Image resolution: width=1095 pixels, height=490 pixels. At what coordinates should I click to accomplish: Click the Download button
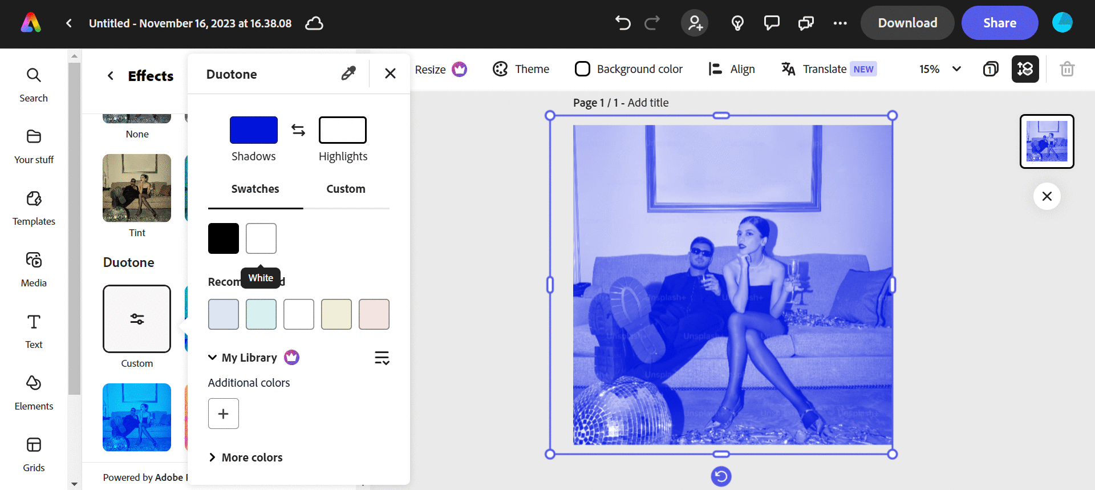tap(907, 23)
